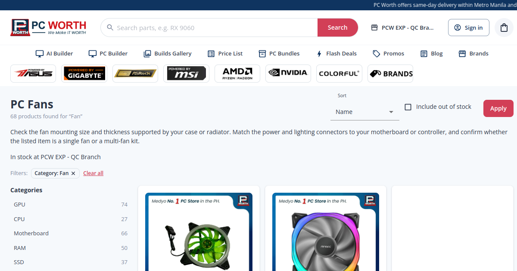Open Brands in the navigation bar
This screenshot has height=271, width=517.
point(473,54)
